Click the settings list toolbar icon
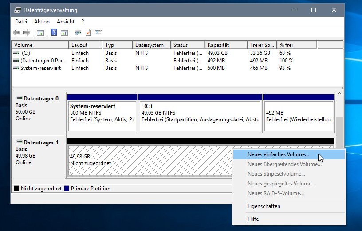 point(98,32)
